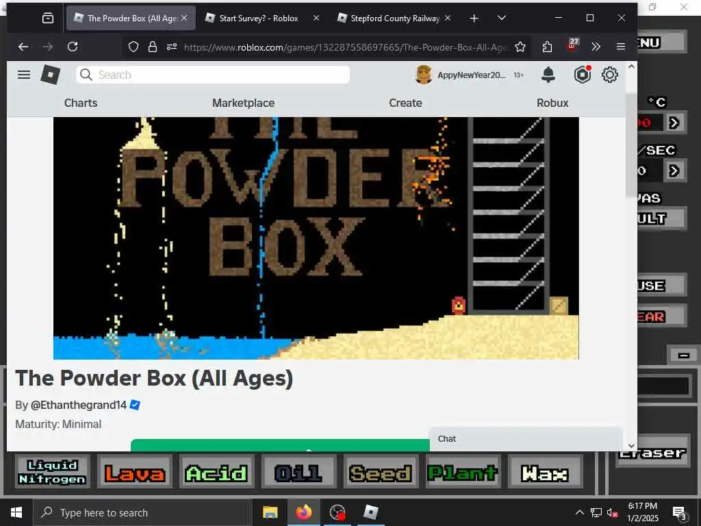Increase /SEC speed arrow in game
The height and width of the screenshot is (526, 701).
(x=674, y=171)
